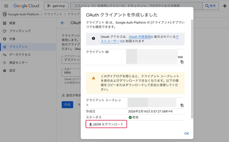Click the Google Auth Platform shield icon
The width and height of the screenshot is (229, 142).
[4, 14]
